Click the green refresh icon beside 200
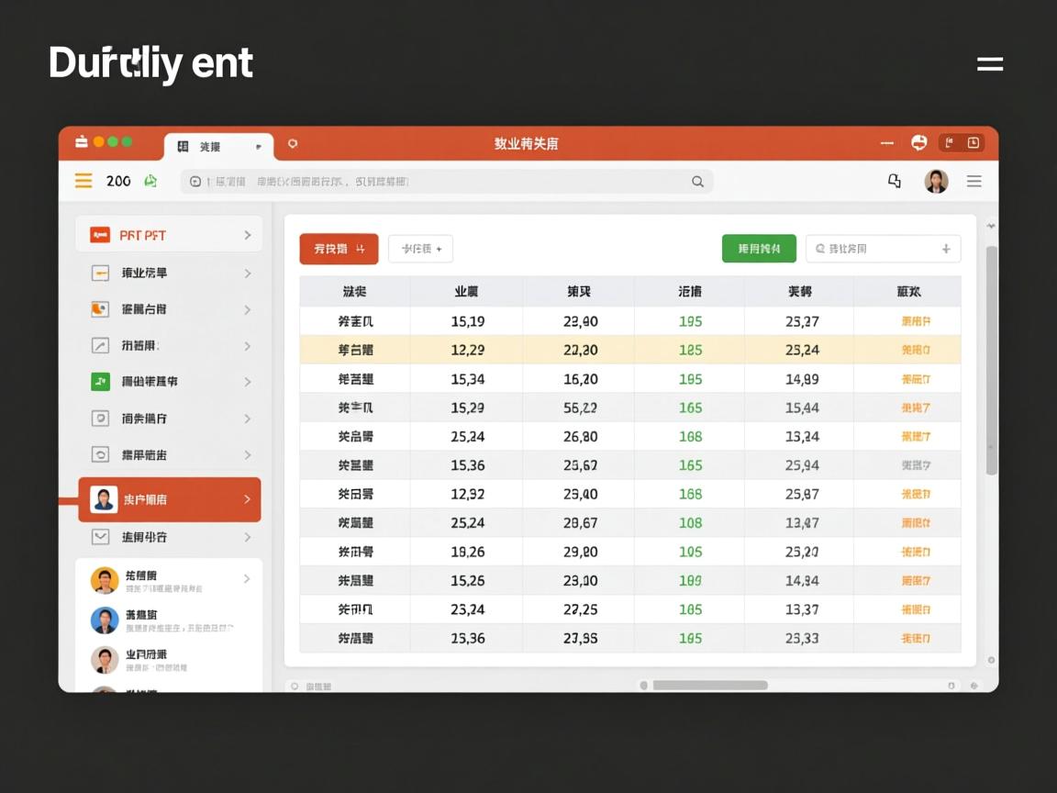Viewport: 1057px width, 793px height. pos(150,182)
